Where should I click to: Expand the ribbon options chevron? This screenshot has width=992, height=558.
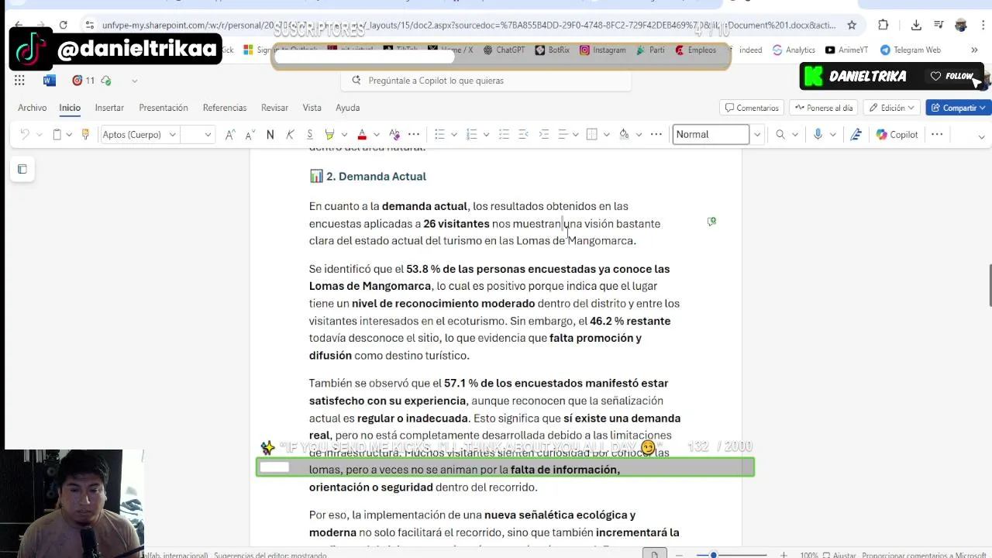point(981,136)
